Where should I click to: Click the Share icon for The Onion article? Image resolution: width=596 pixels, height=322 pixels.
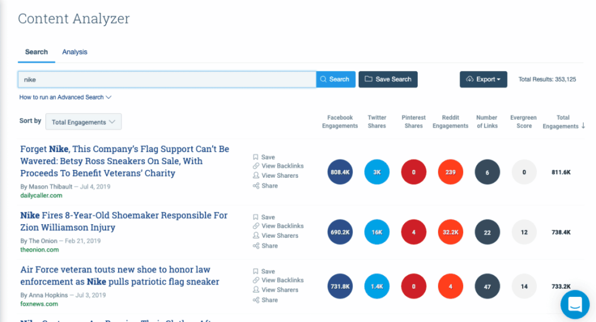(256, 246)
